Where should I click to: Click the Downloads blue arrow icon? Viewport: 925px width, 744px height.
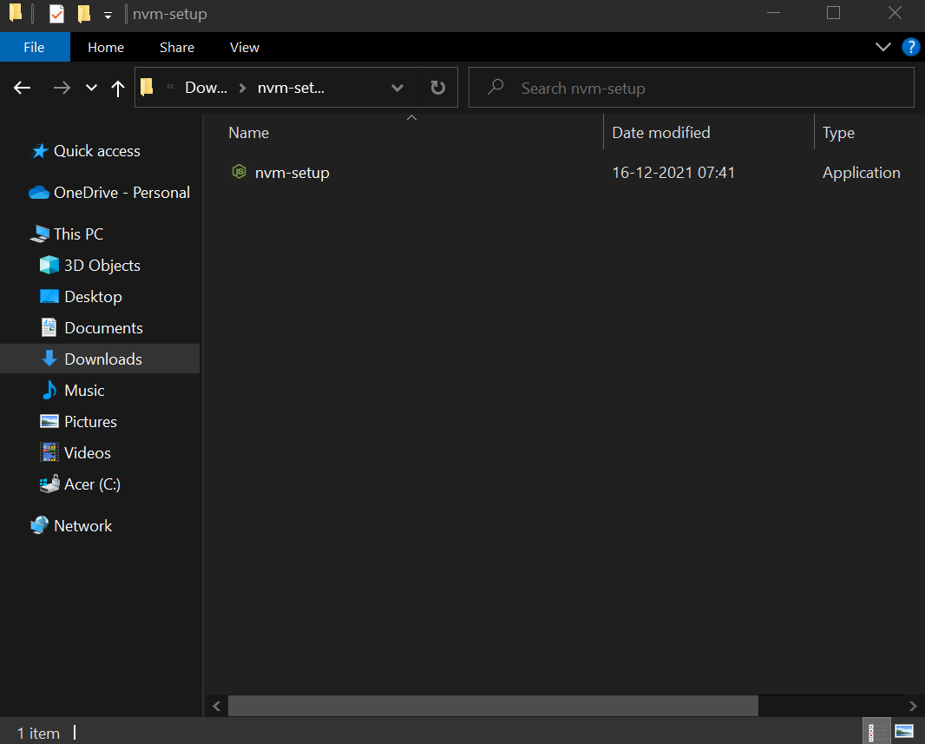[49, 359]
